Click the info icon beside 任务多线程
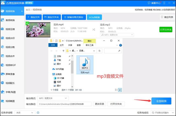176x116 pixels. click(x=38, y=112)
